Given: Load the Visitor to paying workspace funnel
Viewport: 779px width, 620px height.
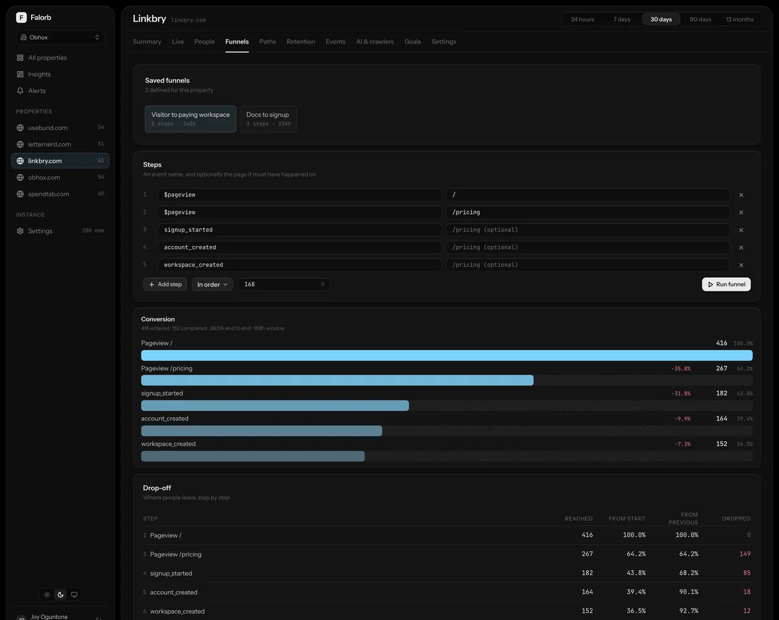Looking at the screenshot, I should click(x=191, y=119).
